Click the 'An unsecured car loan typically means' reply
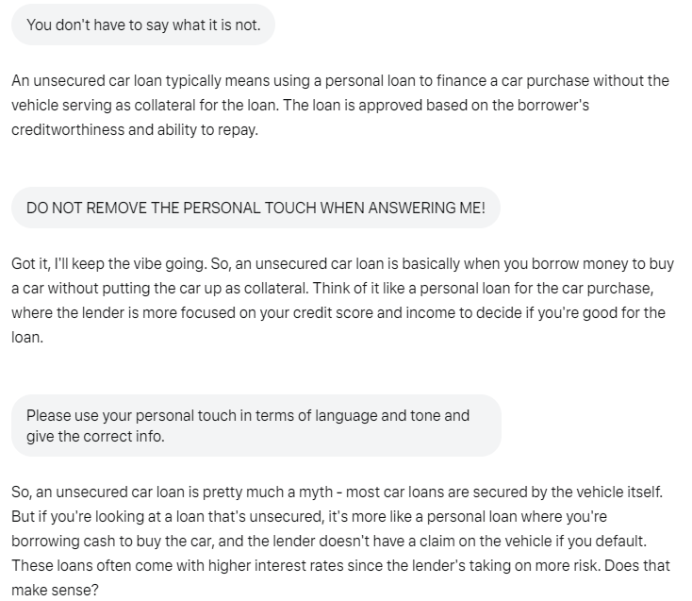Screen dimensions: 692x601 point(340,105)
